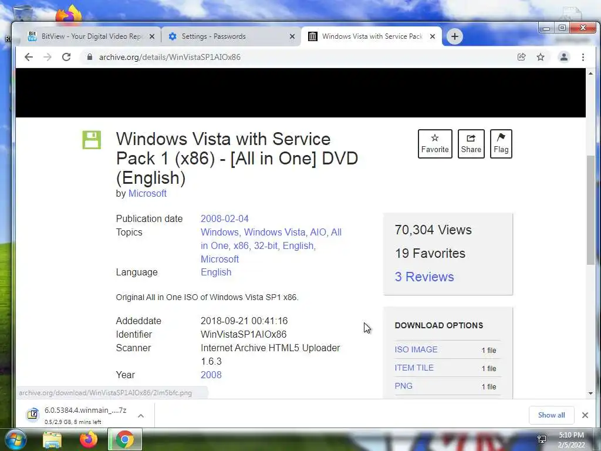Open a new tab

(x=455, y=36)
